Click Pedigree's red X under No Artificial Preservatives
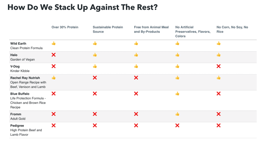The width and height of the screenshot is (267, 144). click(177, 125)
